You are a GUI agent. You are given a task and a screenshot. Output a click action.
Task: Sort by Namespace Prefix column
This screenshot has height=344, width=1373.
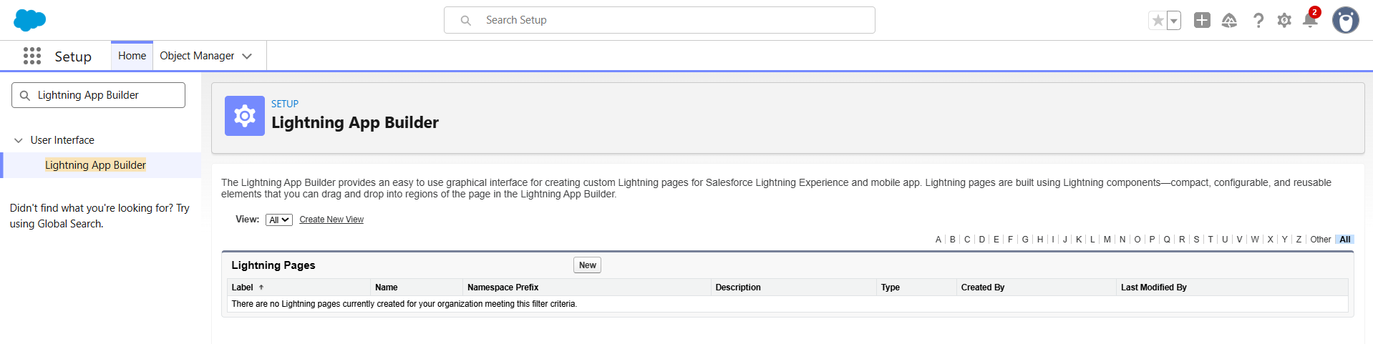(x=503, y=288)
